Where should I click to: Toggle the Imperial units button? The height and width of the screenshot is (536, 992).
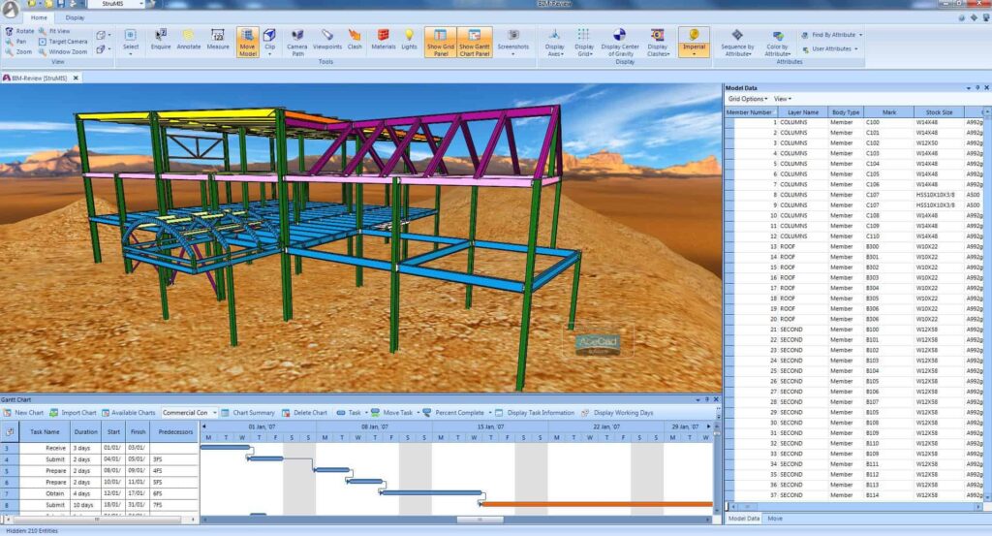tap(694, 42)
